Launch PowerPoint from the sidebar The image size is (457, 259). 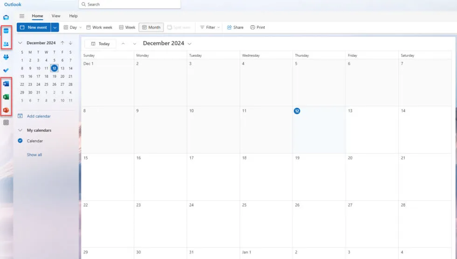[x=6, y=110]
